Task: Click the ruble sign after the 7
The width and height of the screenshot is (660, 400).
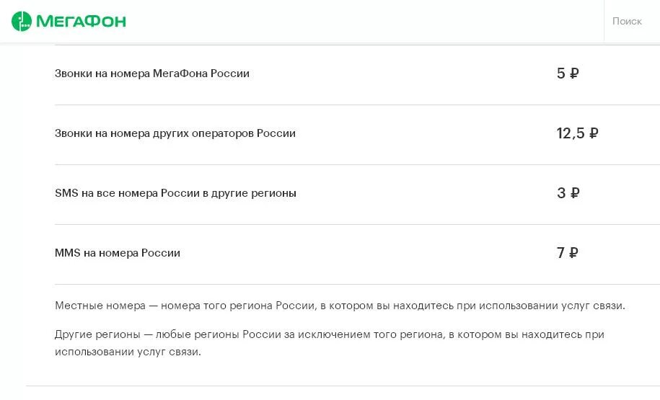Action: (574, 253)
